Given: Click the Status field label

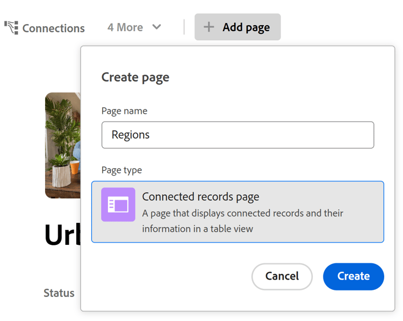Looking at the screenshot, I should 59,293.
